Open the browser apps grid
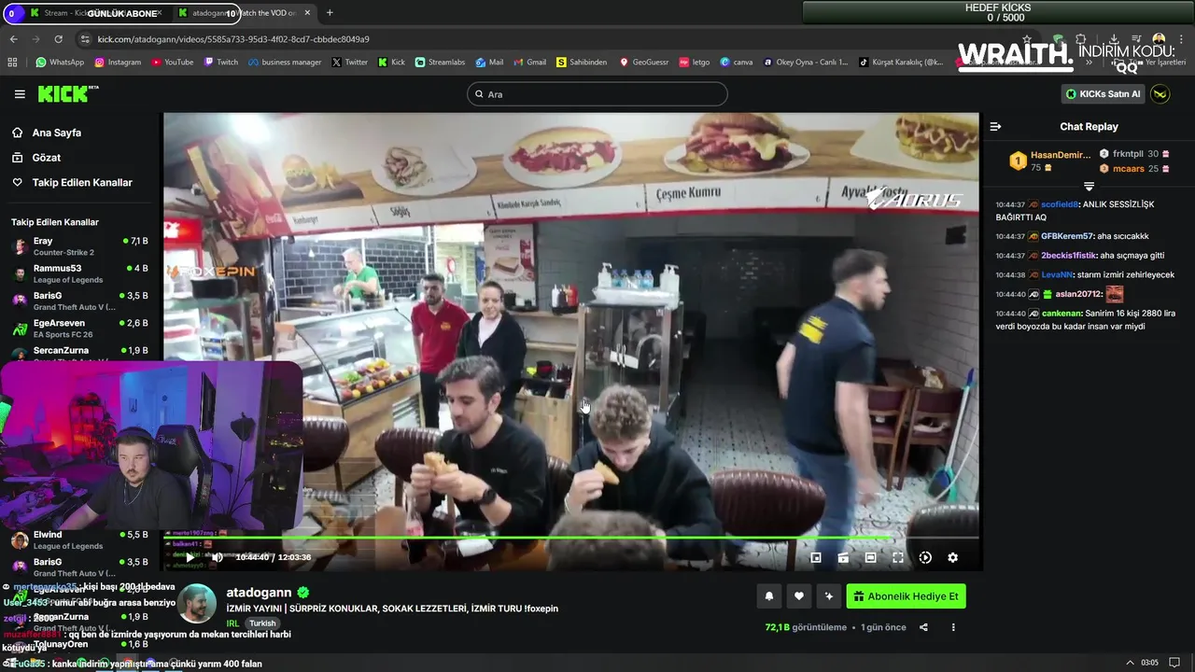 point(12,63)
